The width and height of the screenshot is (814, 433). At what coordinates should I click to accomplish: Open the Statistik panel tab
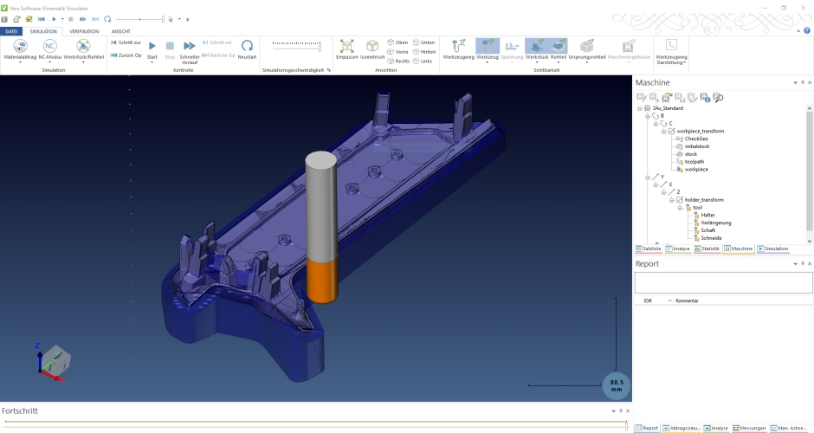click(707, 249)
